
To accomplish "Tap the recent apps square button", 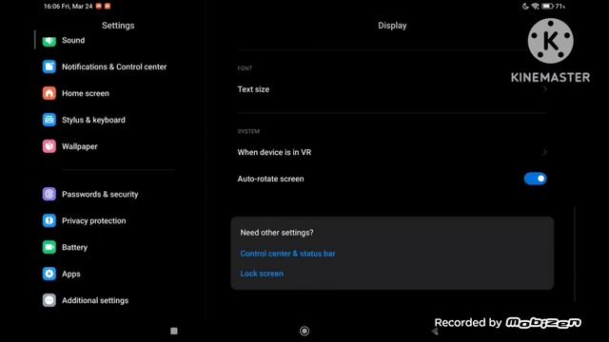I will pos(174,331).
